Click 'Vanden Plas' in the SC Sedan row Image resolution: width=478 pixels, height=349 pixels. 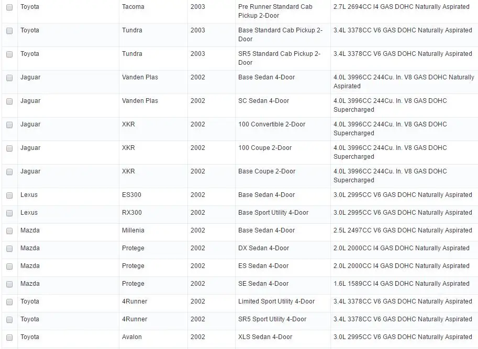(140, 101)
